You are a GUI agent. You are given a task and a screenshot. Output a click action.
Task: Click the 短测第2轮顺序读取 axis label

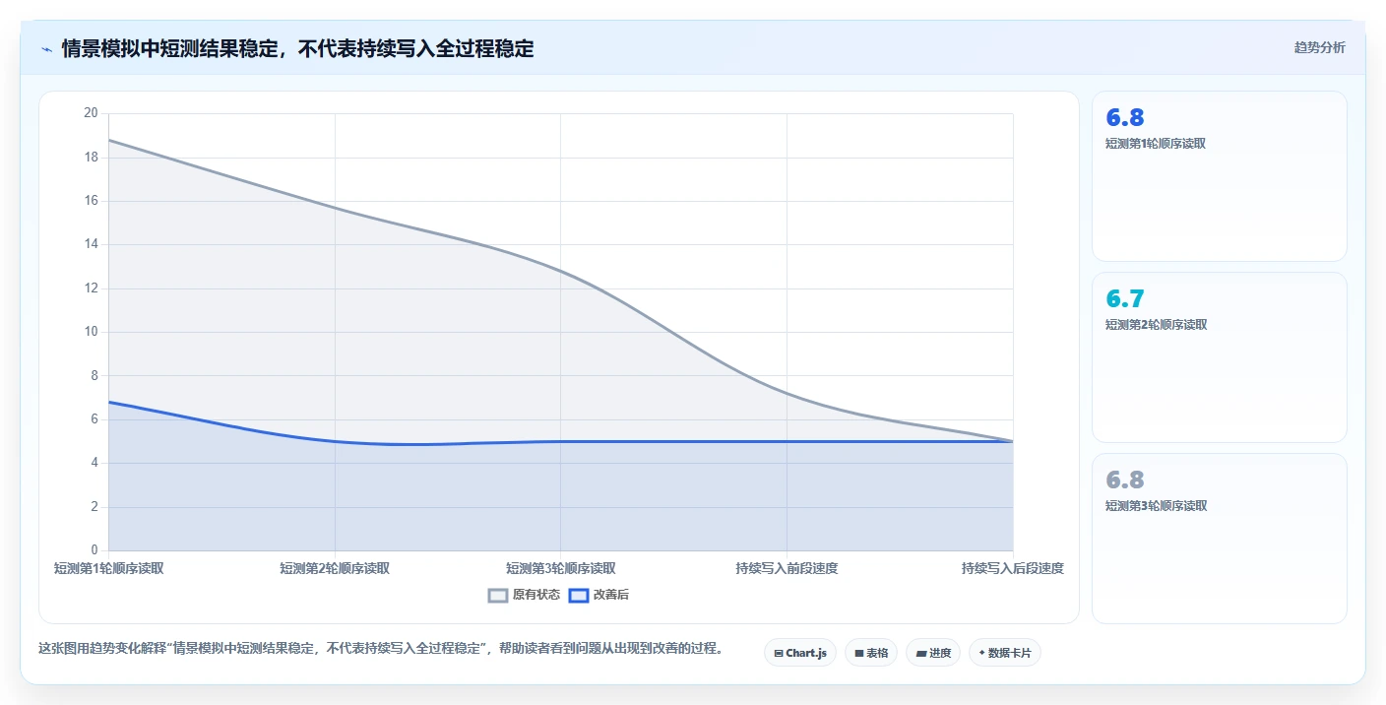335,568
